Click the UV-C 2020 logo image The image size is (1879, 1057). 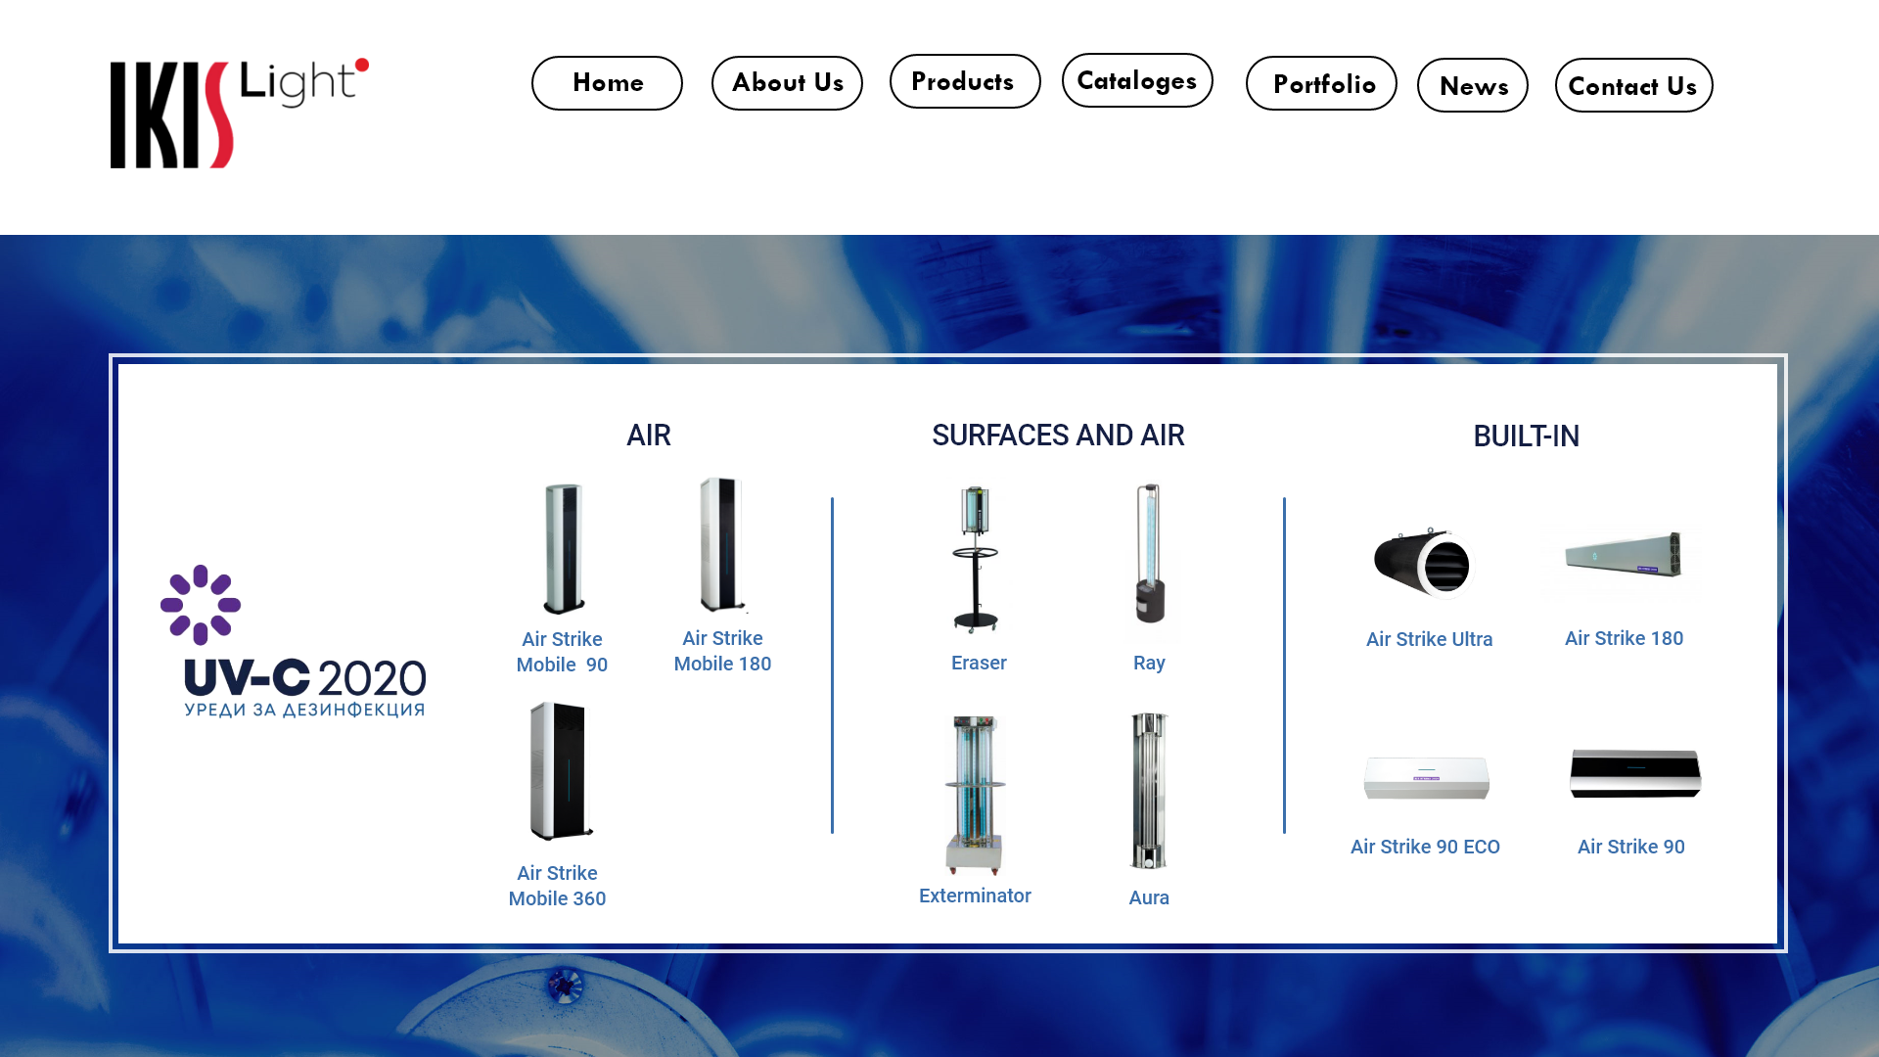pyautogui.click(x=293, y=641)
